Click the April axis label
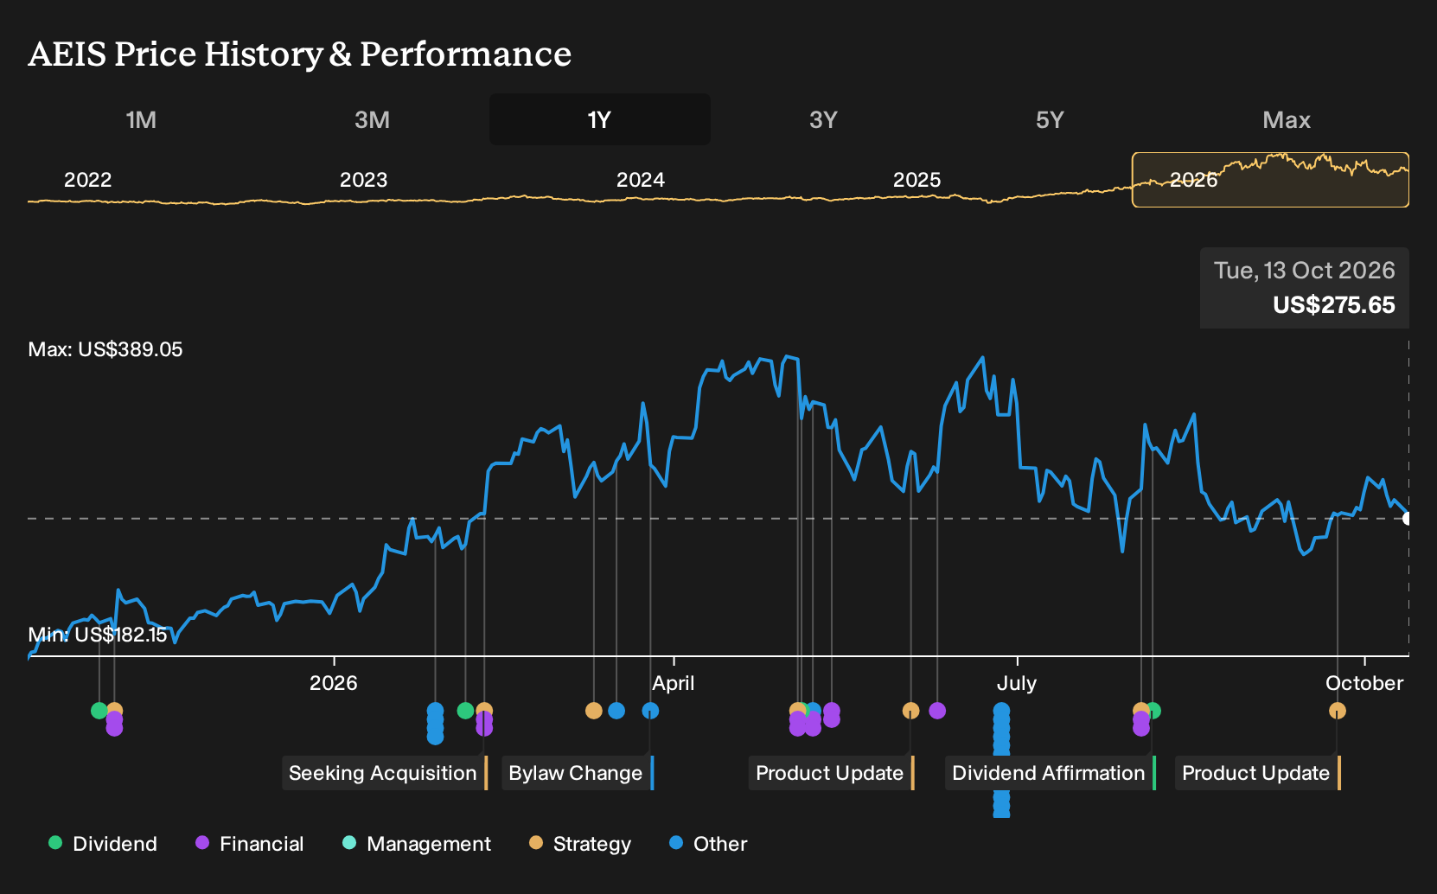The width and height of the screenshot is (1437, 894). (673, 683)
